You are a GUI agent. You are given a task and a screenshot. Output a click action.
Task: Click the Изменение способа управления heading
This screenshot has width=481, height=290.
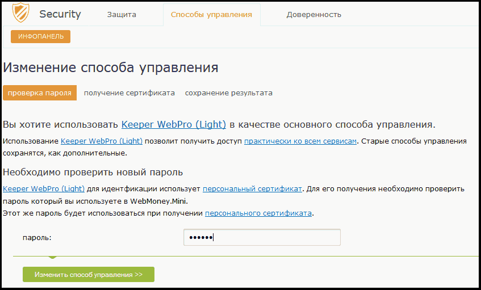[110, 68]
